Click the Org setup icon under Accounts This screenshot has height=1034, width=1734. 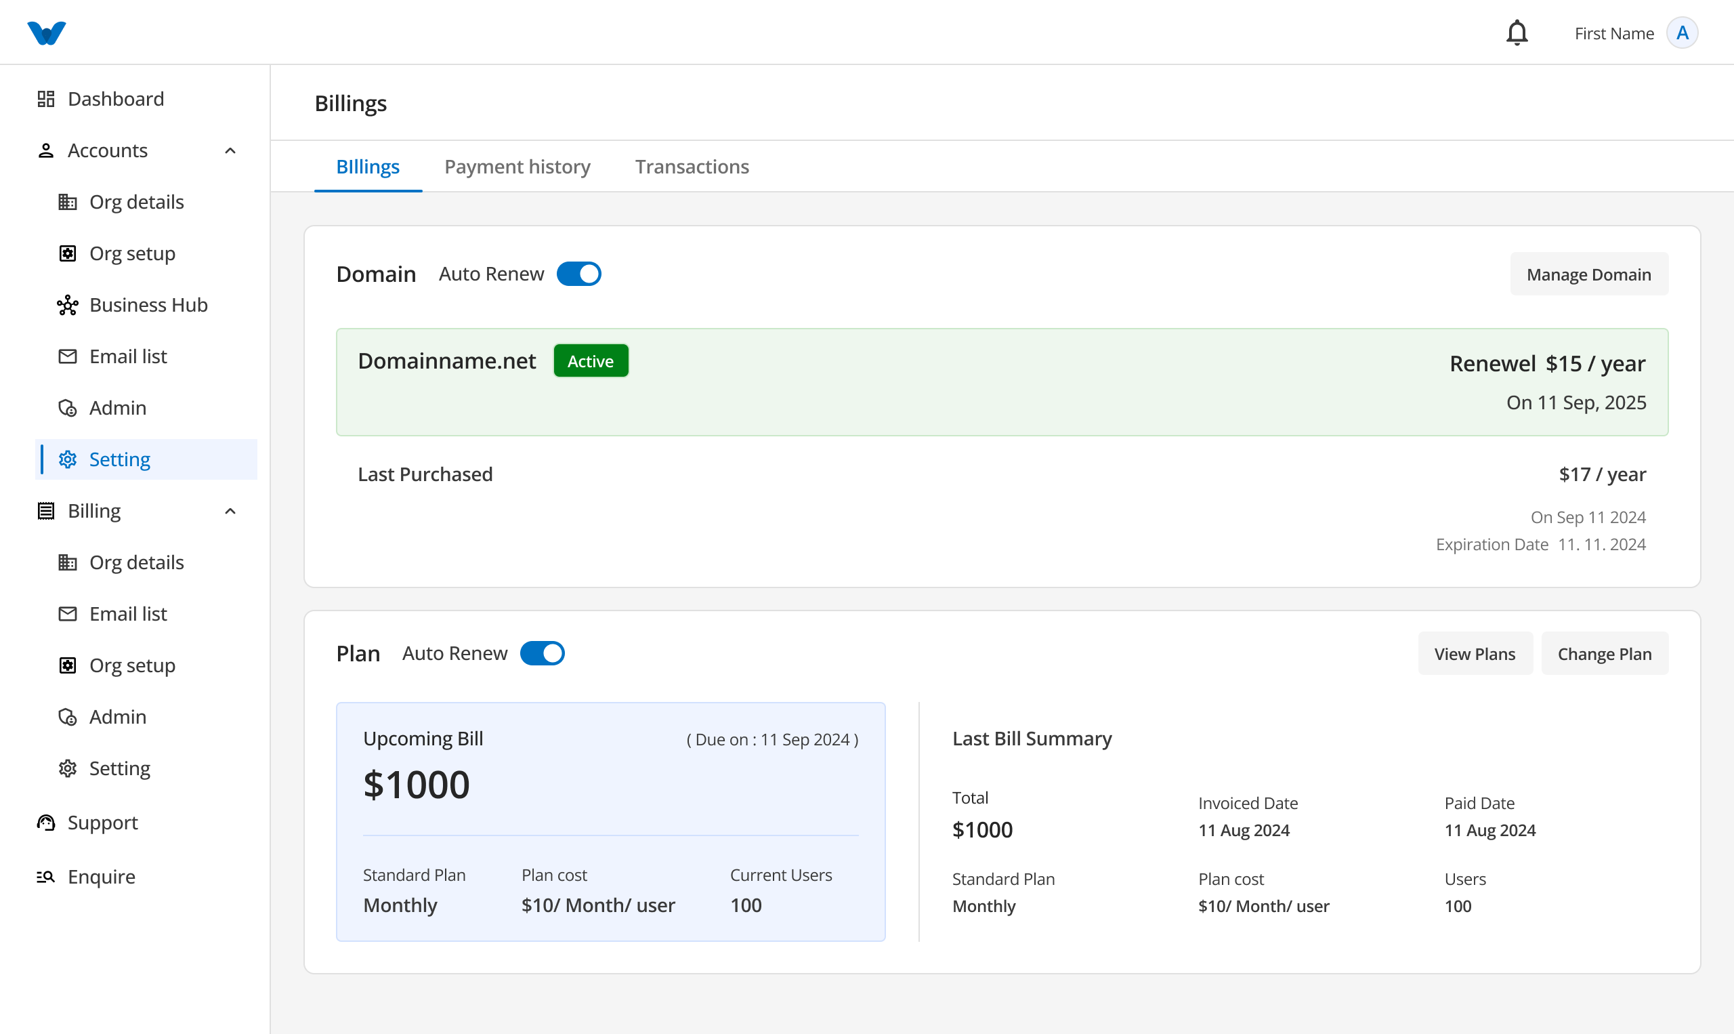68,253
